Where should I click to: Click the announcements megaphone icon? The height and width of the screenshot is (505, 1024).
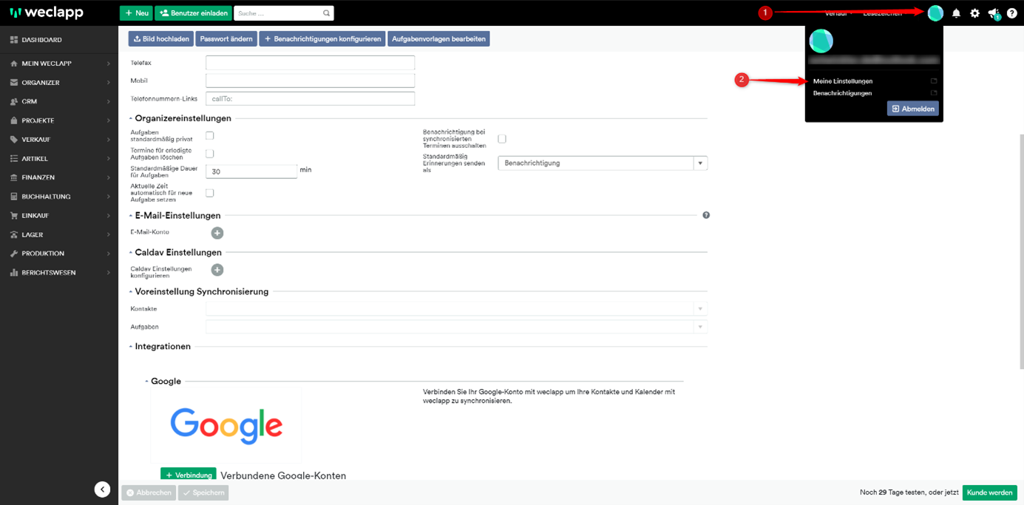tap(993, 13)
